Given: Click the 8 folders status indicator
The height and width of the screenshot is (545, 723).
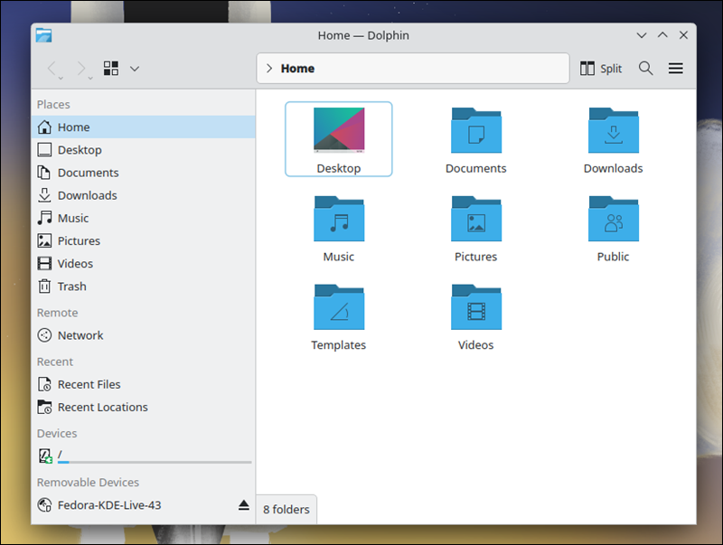Looking at the screenshot, I should click(286, 509).
